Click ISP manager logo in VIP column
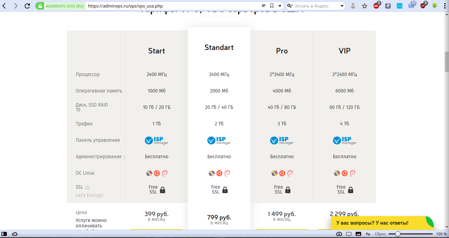This screenshot has height=238, width=449. coord(345,140)
